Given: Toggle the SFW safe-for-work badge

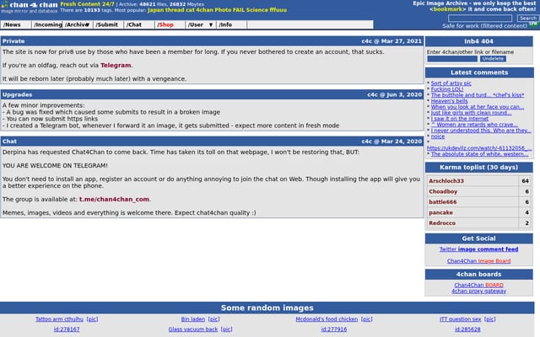Looking at the screenshot, I should 533,24.
